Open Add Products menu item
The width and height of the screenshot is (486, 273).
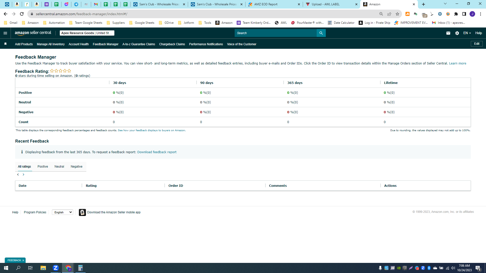pos(24,44)
